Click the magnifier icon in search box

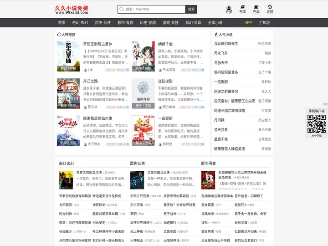(x=122, y=9)
